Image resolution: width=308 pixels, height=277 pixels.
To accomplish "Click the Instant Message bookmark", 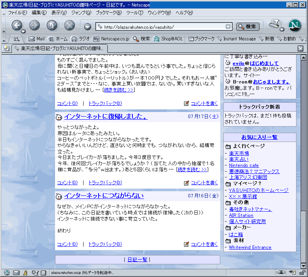I will (237, 39).
